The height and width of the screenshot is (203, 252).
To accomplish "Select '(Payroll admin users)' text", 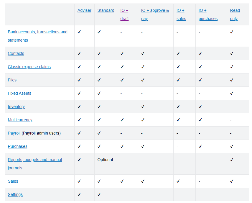I will [41, 133].
